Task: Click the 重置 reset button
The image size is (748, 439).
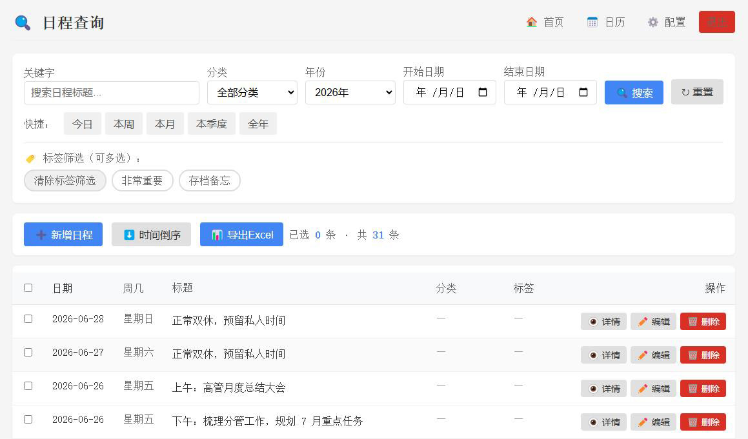Action: point(697,92)
